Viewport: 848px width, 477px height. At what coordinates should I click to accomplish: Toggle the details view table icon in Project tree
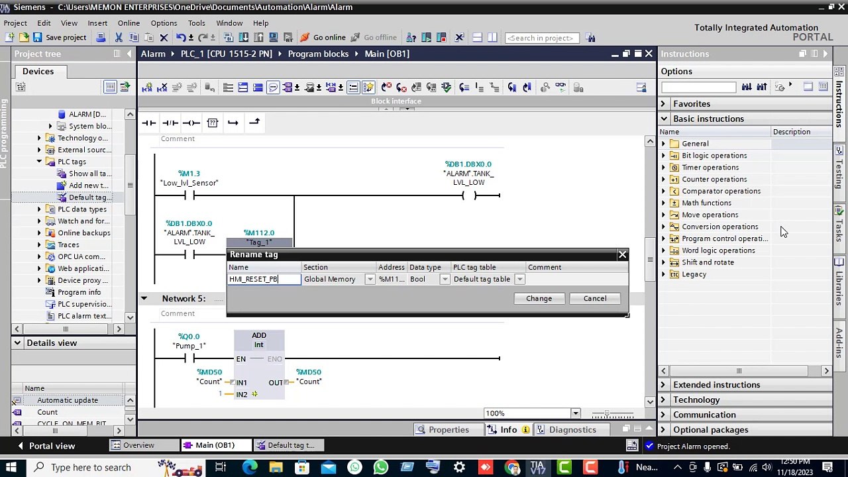pyautogui.click(x=110, y=87)
